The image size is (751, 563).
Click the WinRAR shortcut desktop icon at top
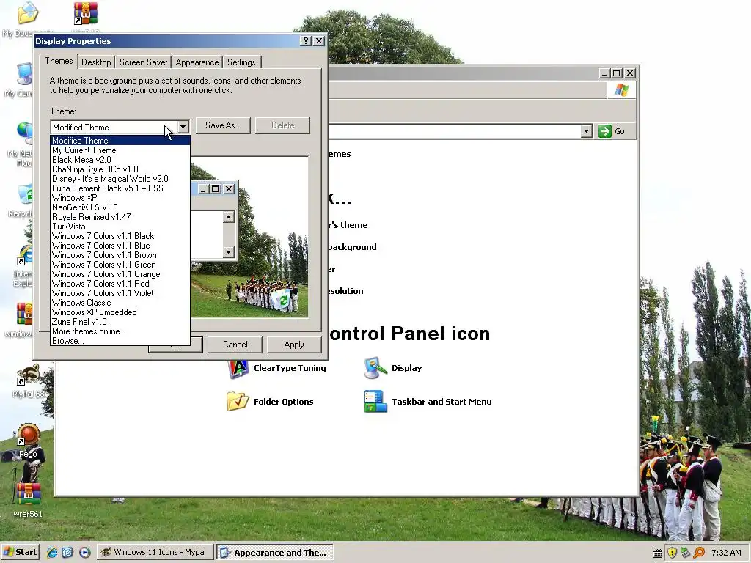tap(85, 15)
